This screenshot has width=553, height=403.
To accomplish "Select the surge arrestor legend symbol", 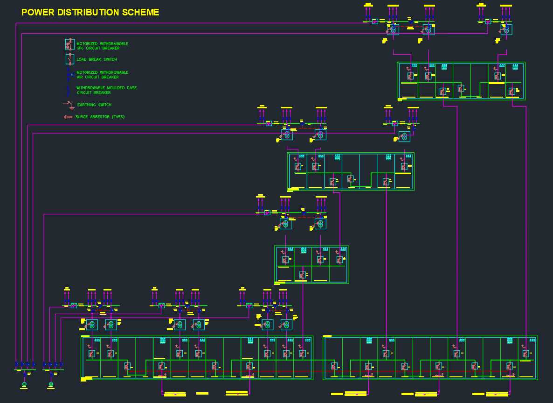I will [69, 117].
